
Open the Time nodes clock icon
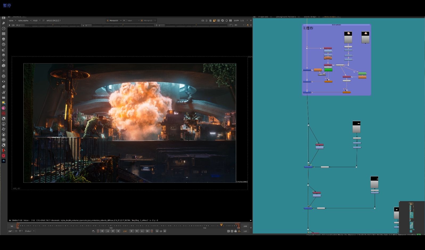3,28
